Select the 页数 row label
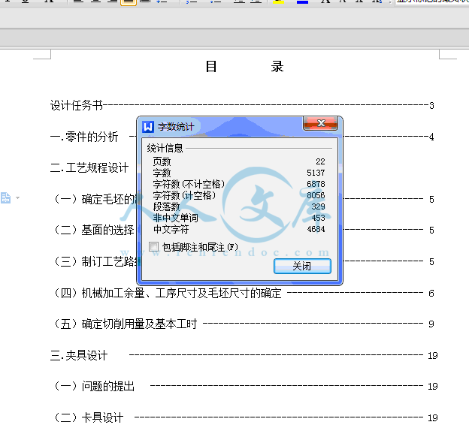The image size is (469, 440). 162,161
